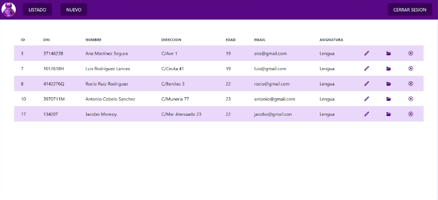Remove Jacobo Monroy via the circled X icon
The height and width of the screenshot is (200, 438).
click(411, 114)
